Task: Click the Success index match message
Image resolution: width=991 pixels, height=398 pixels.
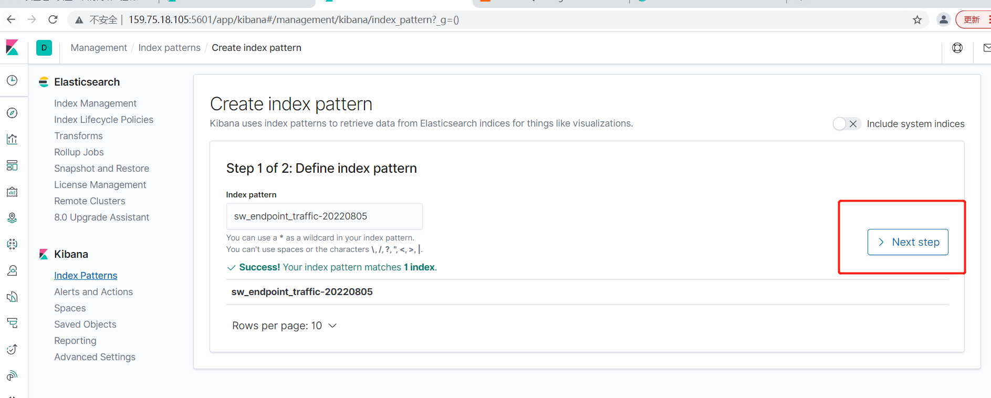Action: (x=332, y=267)
